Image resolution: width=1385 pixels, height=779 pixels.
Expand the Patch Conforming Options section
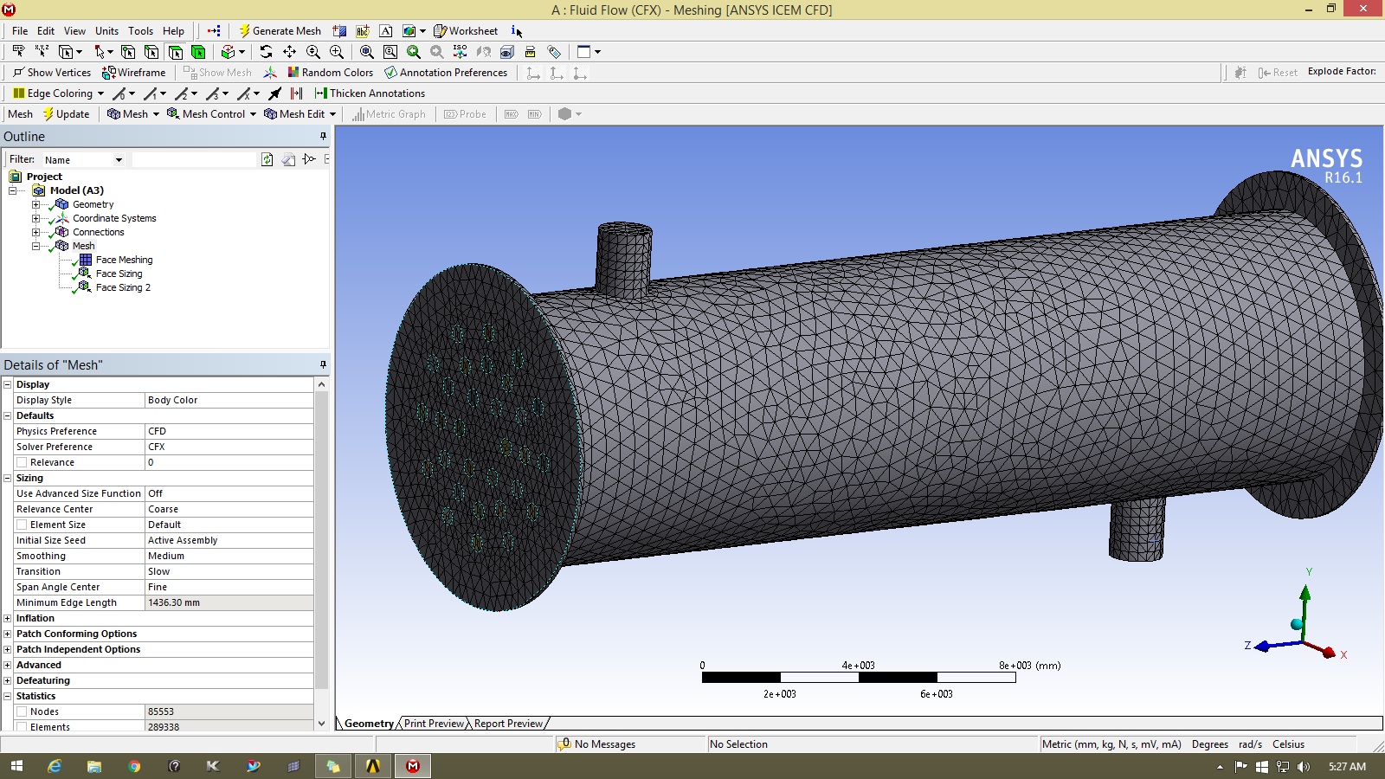[8, 634]
